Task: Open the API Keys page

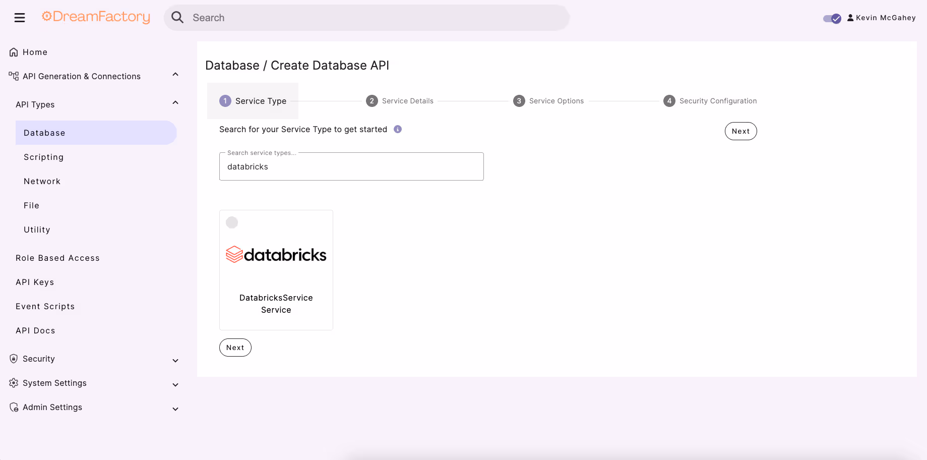Action: 35,282
